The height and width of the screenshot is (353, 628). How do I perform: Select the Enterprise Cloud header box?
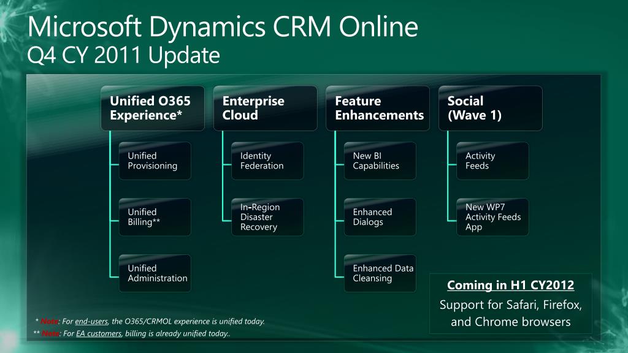(265, 108)
